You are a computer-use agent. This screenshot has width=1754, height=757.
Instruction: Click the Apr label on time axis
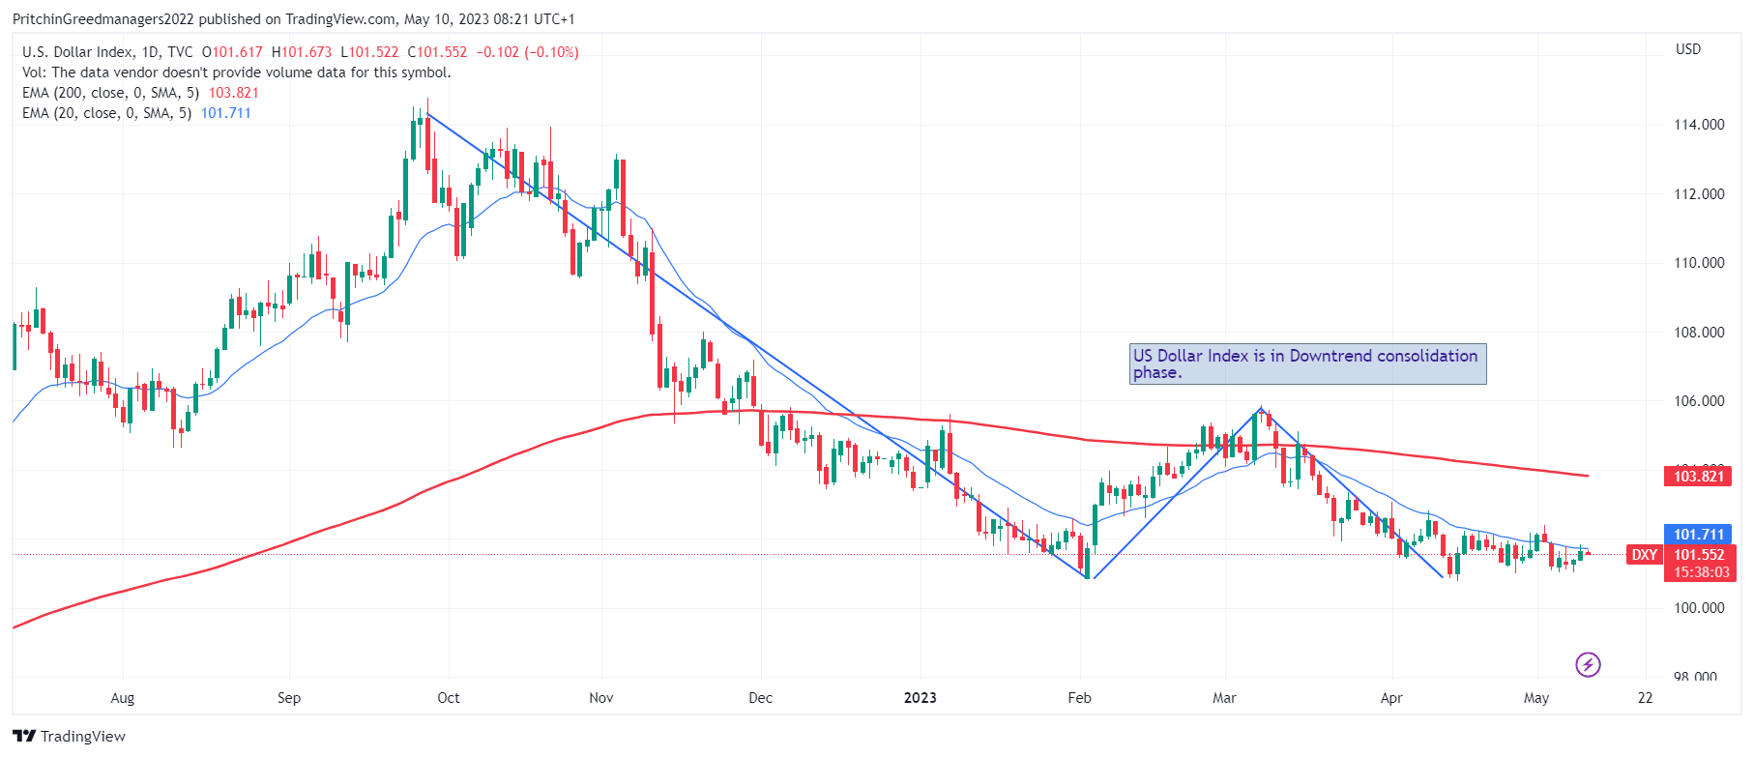coord(1391,698)
